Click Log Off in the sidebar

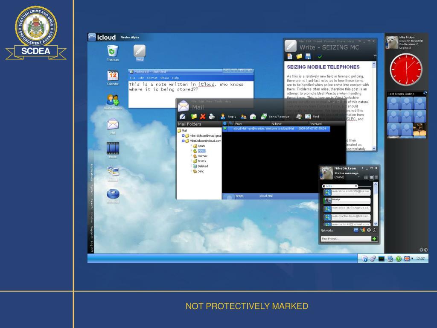[x=91, y=246]
